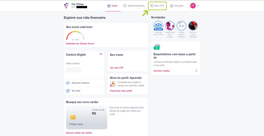The height and width of the screenshot is (136, 264).
Task: Click the Ver mais wallet icon
Action: point(68,91)
